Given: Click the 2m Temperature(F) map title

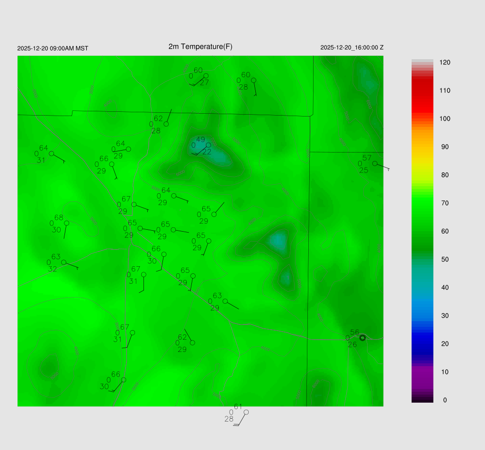Looking at the screenshot, I should (x=200, y=46).
